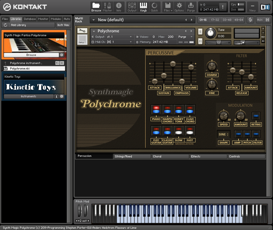Click the filter Amount slider knob

(251, 77)
